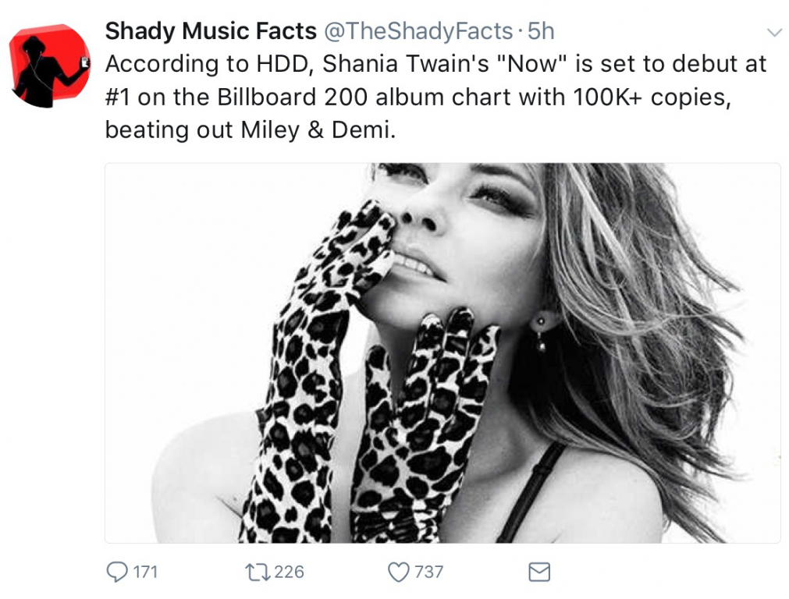Click the 226 retweets count

[x=289, y=572]
